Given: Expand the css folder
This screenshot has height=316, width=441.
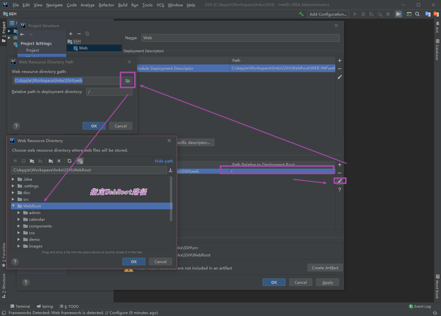Looking at the screenshot, I should [19, 233].
